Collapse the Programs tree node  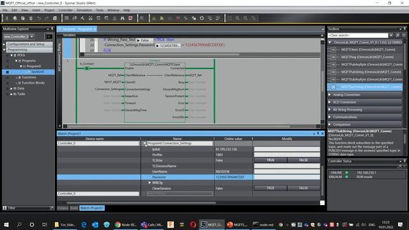(16, 61)
